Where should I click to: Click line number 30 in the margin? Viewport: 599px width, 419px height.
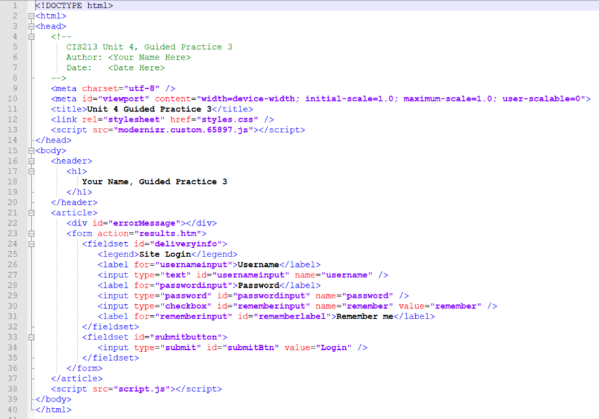click(12, 306)
